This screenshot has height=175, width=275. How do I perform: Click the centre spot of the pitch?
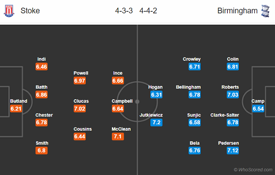tap(137, 101)
